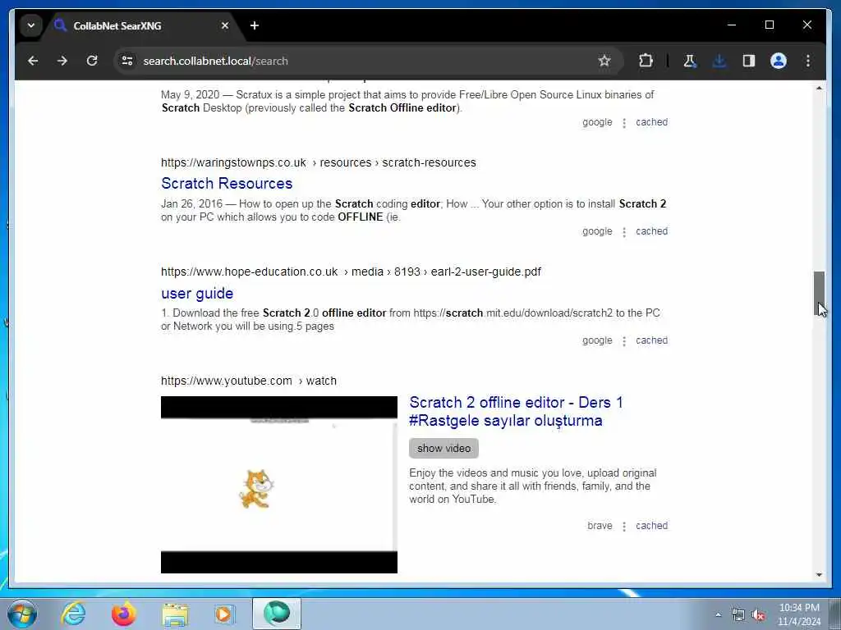Open options dots for user guide result

click(x=624, y=342)
